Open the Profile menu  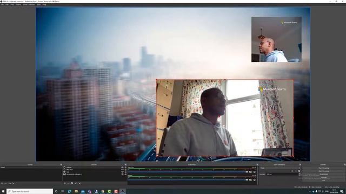[x=18, y=4]
